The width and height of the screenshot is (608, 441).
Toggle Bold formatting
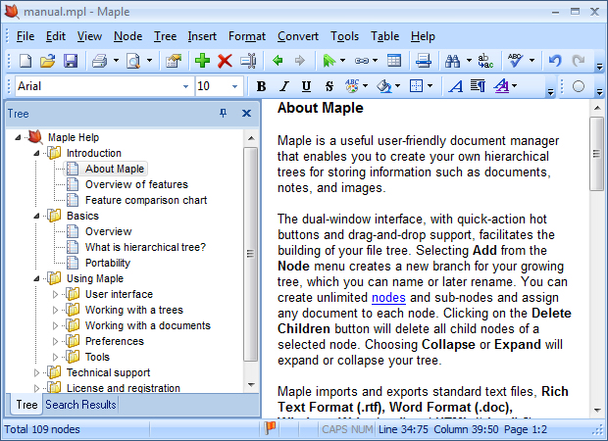(x=262, y=86)
